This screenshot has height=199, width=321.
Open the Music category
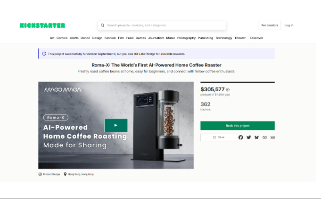point(170,38)
